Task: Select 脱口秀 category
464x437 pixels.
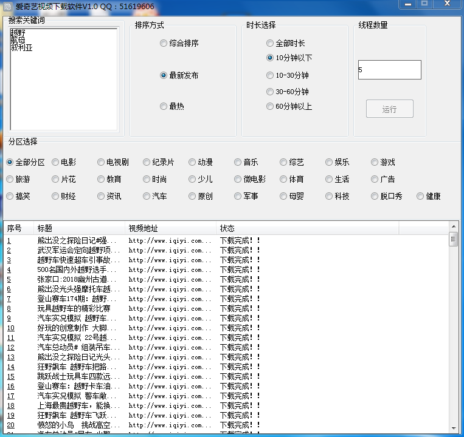Action: [387, 196]
